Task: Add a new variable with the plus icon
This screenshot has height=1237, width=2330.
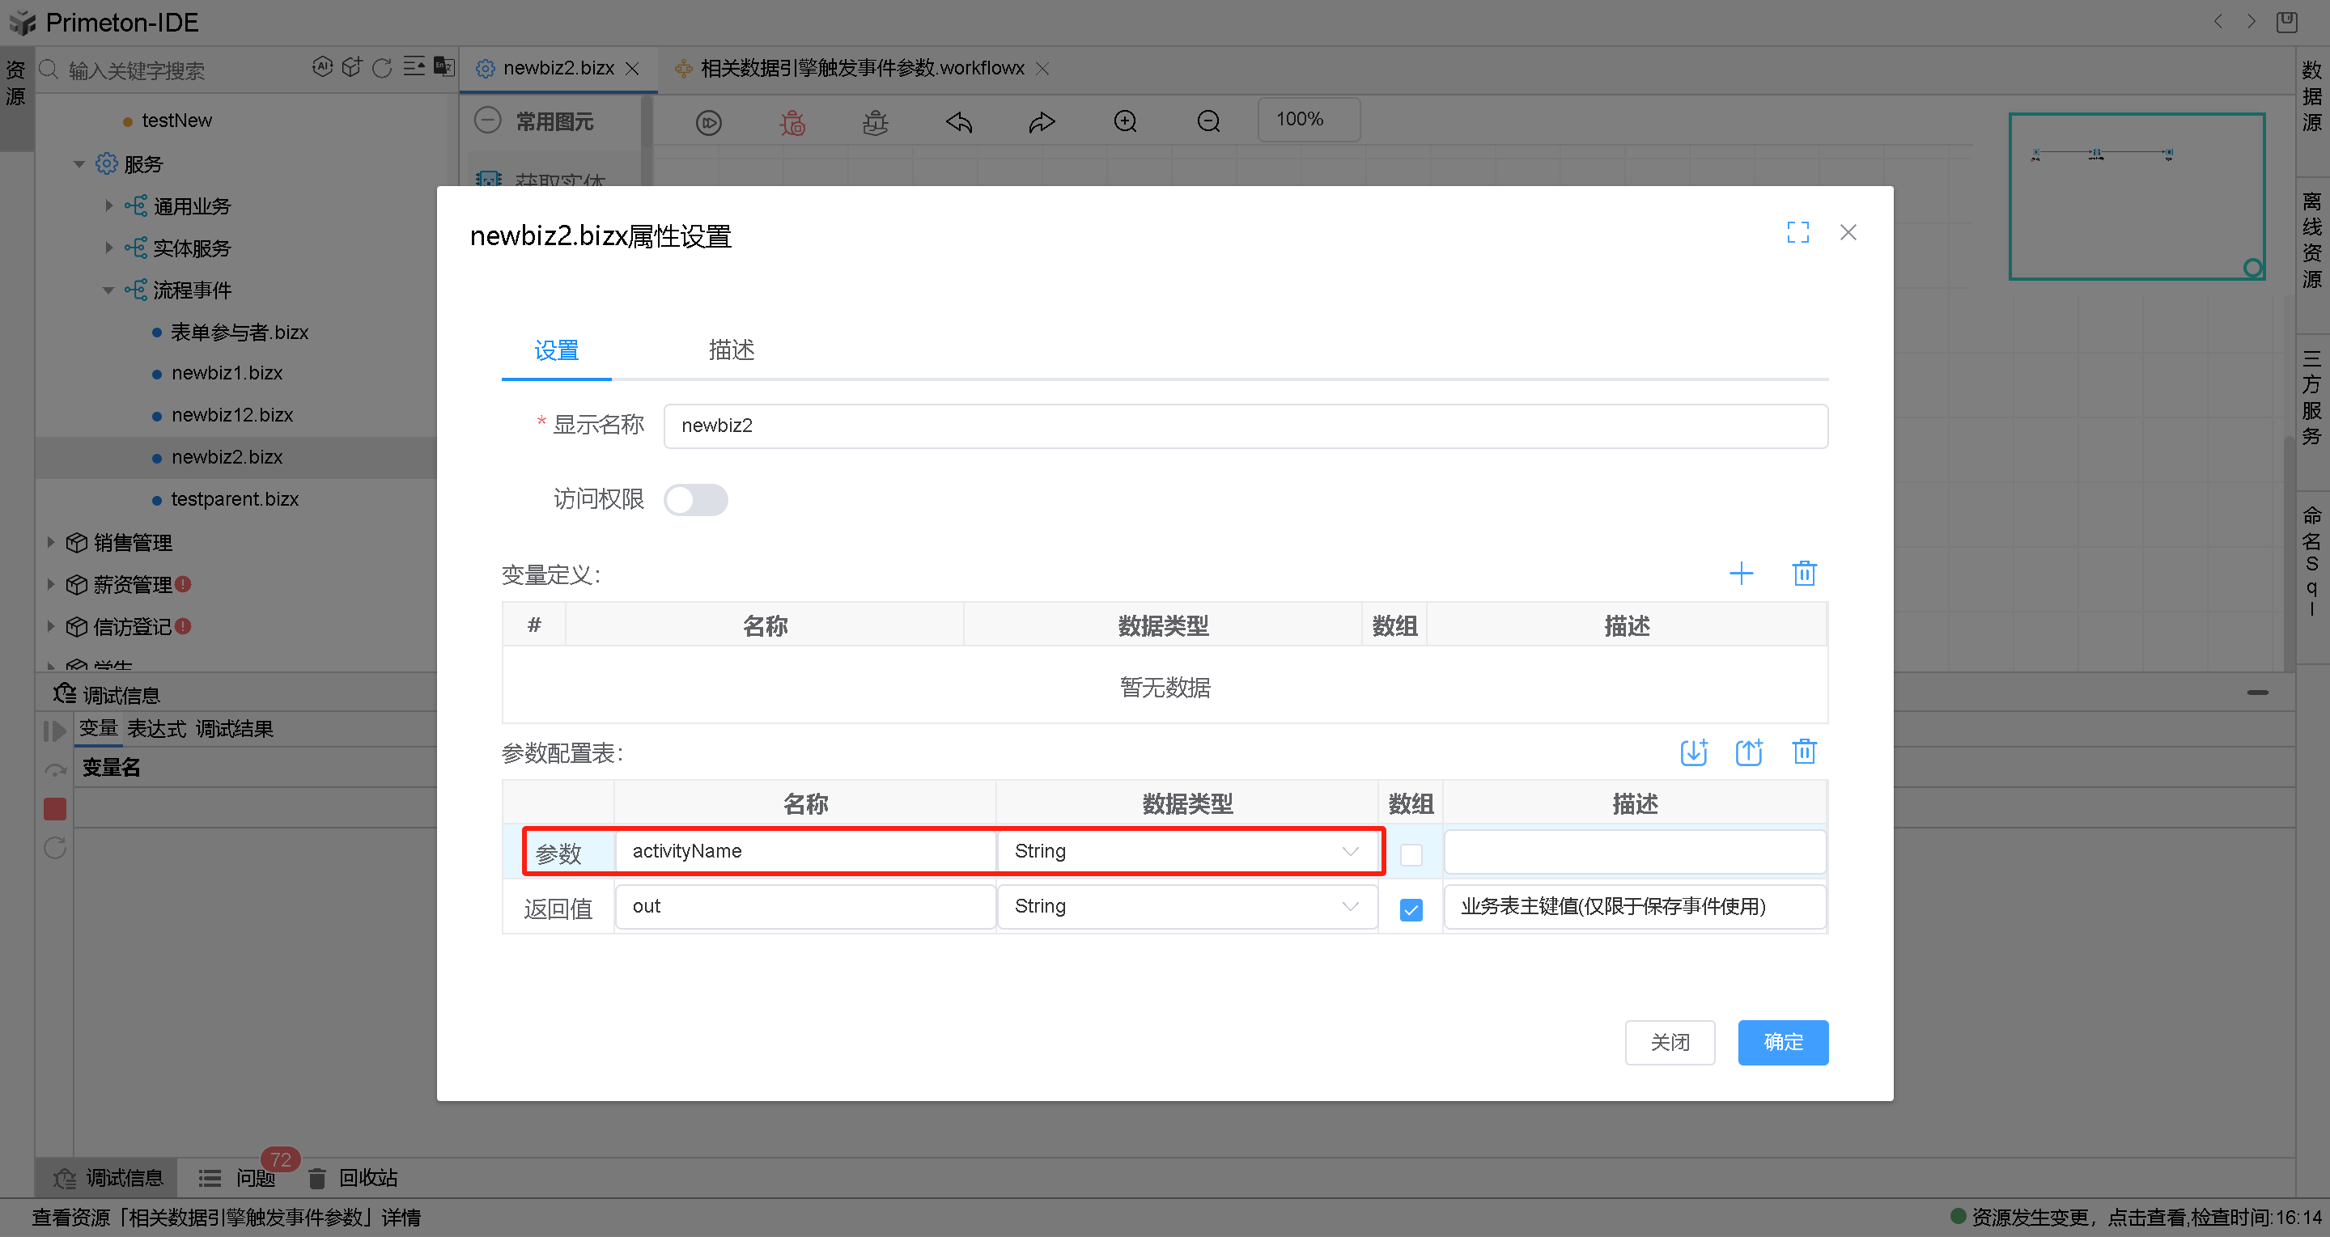Action: pos(1743,572)
